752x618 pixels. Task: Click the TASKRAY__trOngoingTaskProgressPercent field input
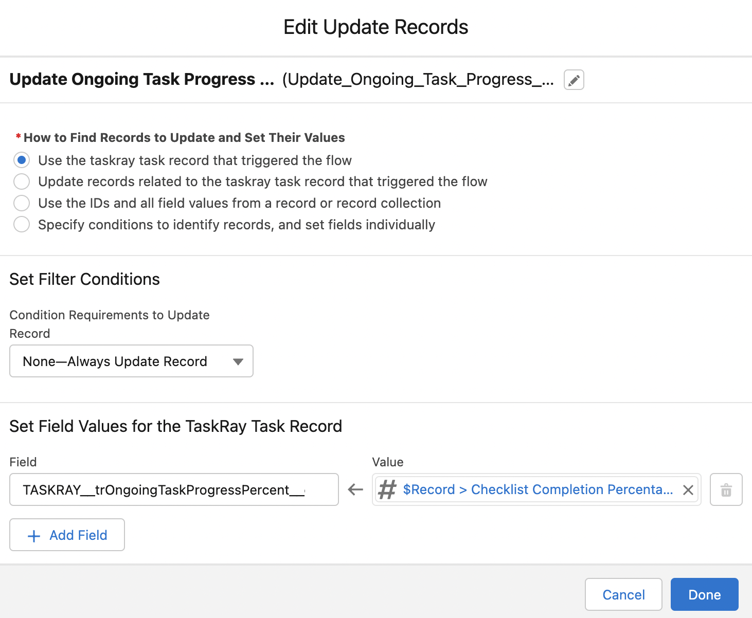click(174, 489)
